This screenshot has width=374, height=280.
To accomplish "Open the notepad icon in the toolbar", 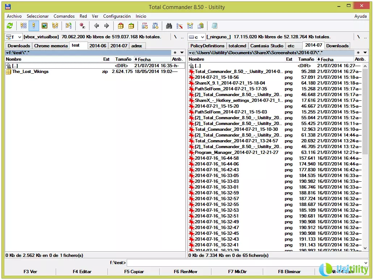I will pyautogui.click(x=214, y=26).
